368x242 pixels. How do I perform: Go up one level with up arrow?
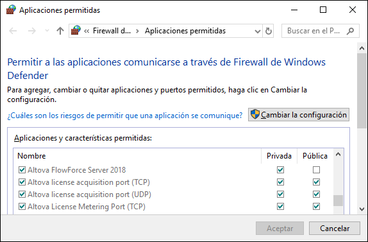click(60, 31)
